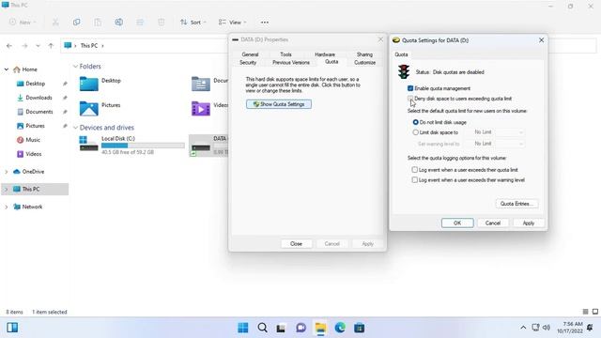
Task: Open Quota Entries
Action: click(516, 204)
